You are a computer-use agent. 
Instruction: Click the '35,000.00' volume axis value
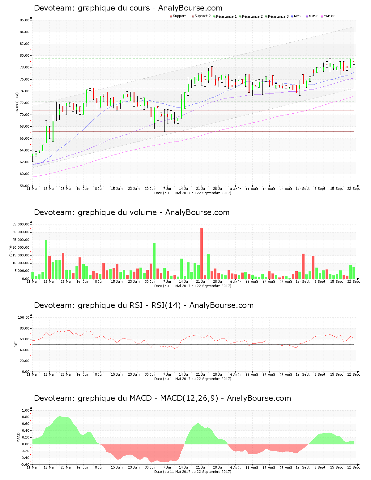click(x=21, y=224)
